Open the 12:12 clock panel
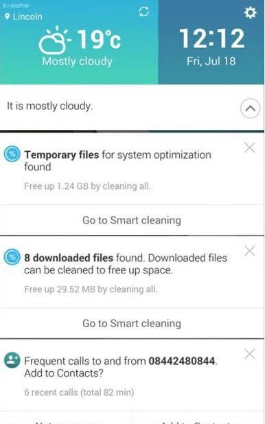Viewport: 265px width, 424px height. tap(211, 42)
